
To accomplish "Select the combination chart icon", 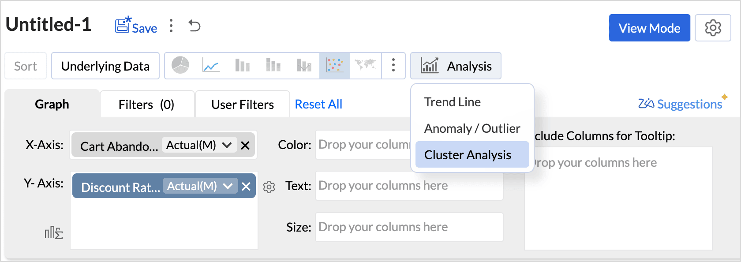I will [x=304, y=66].
